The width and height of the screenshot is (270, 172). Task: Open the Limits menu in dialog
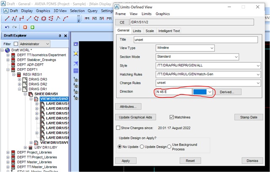click(146, 14)
